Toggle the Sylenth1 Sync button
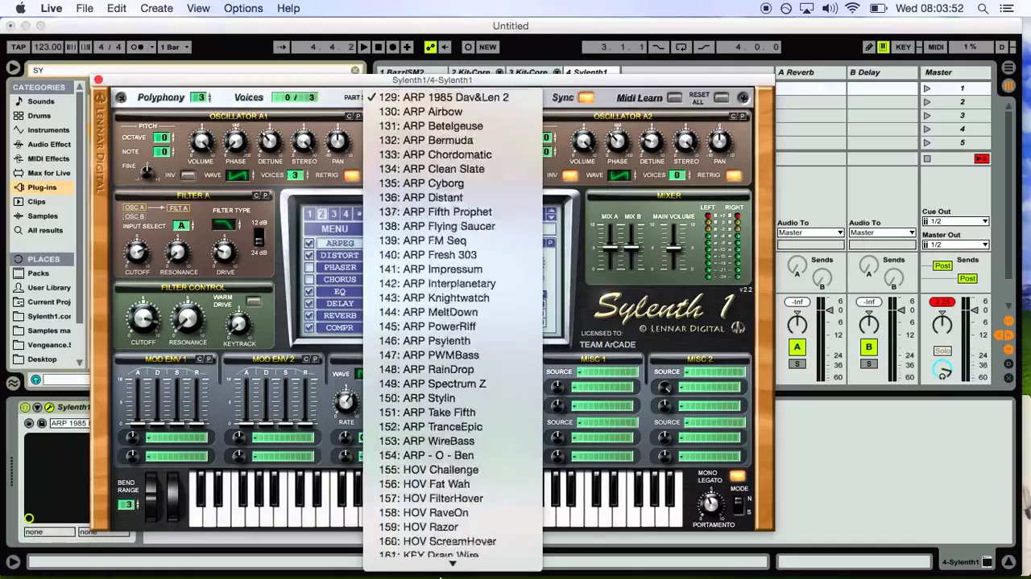1031x579 pixels. coord(586,98)
